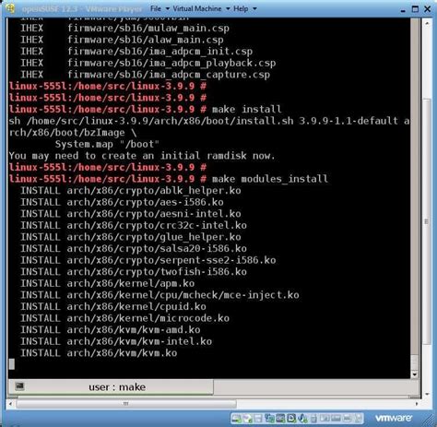Click the horizontal scrollbar left arrow
The image size is (437, 427).
pos(11,404)
